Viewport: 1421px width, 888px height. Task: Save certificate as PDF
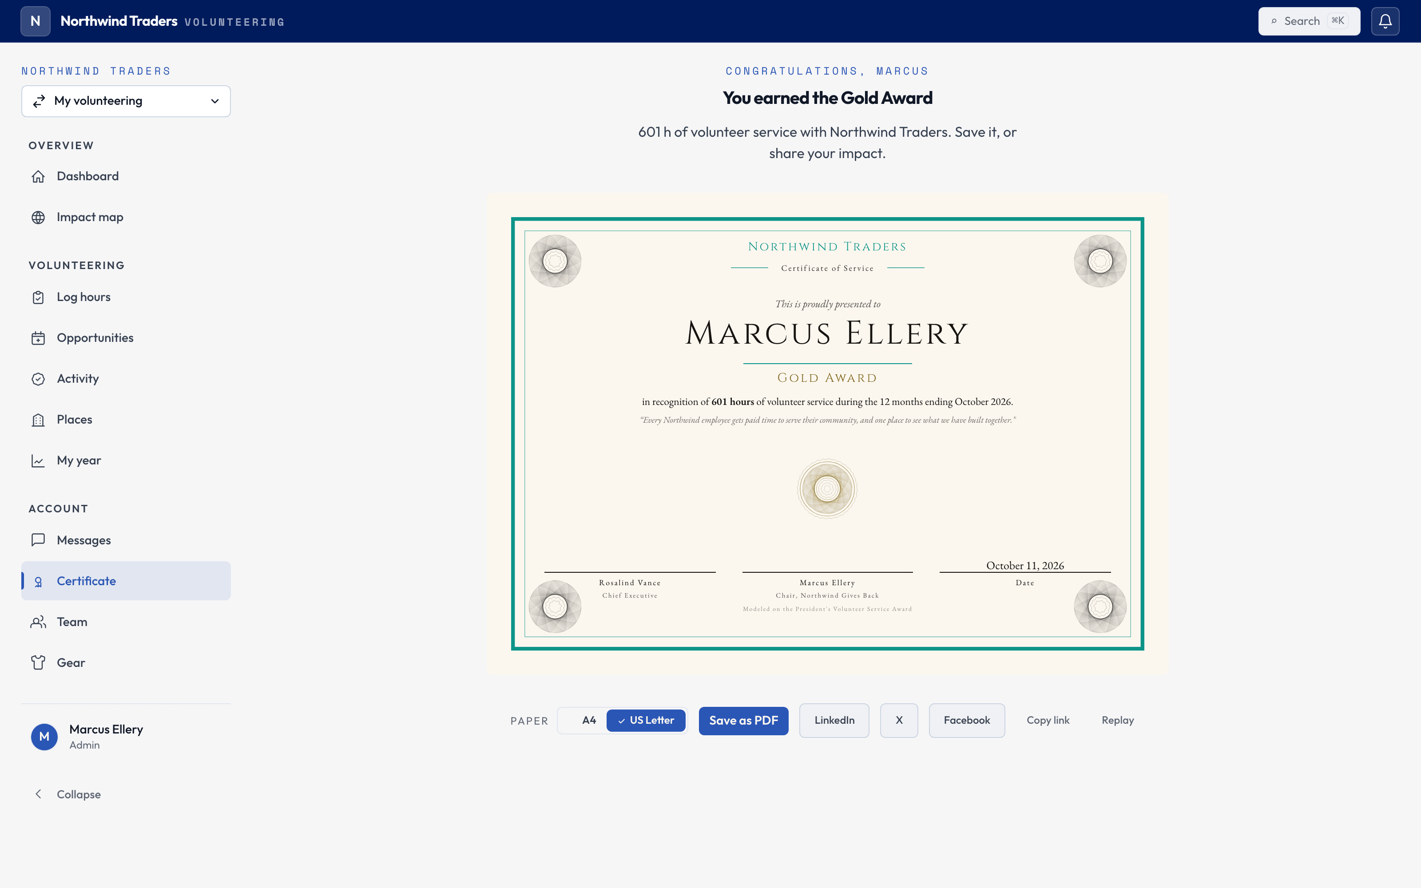743,721
